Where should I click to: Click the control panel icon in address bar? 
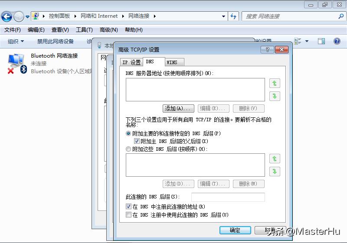[x=36, y=16]
